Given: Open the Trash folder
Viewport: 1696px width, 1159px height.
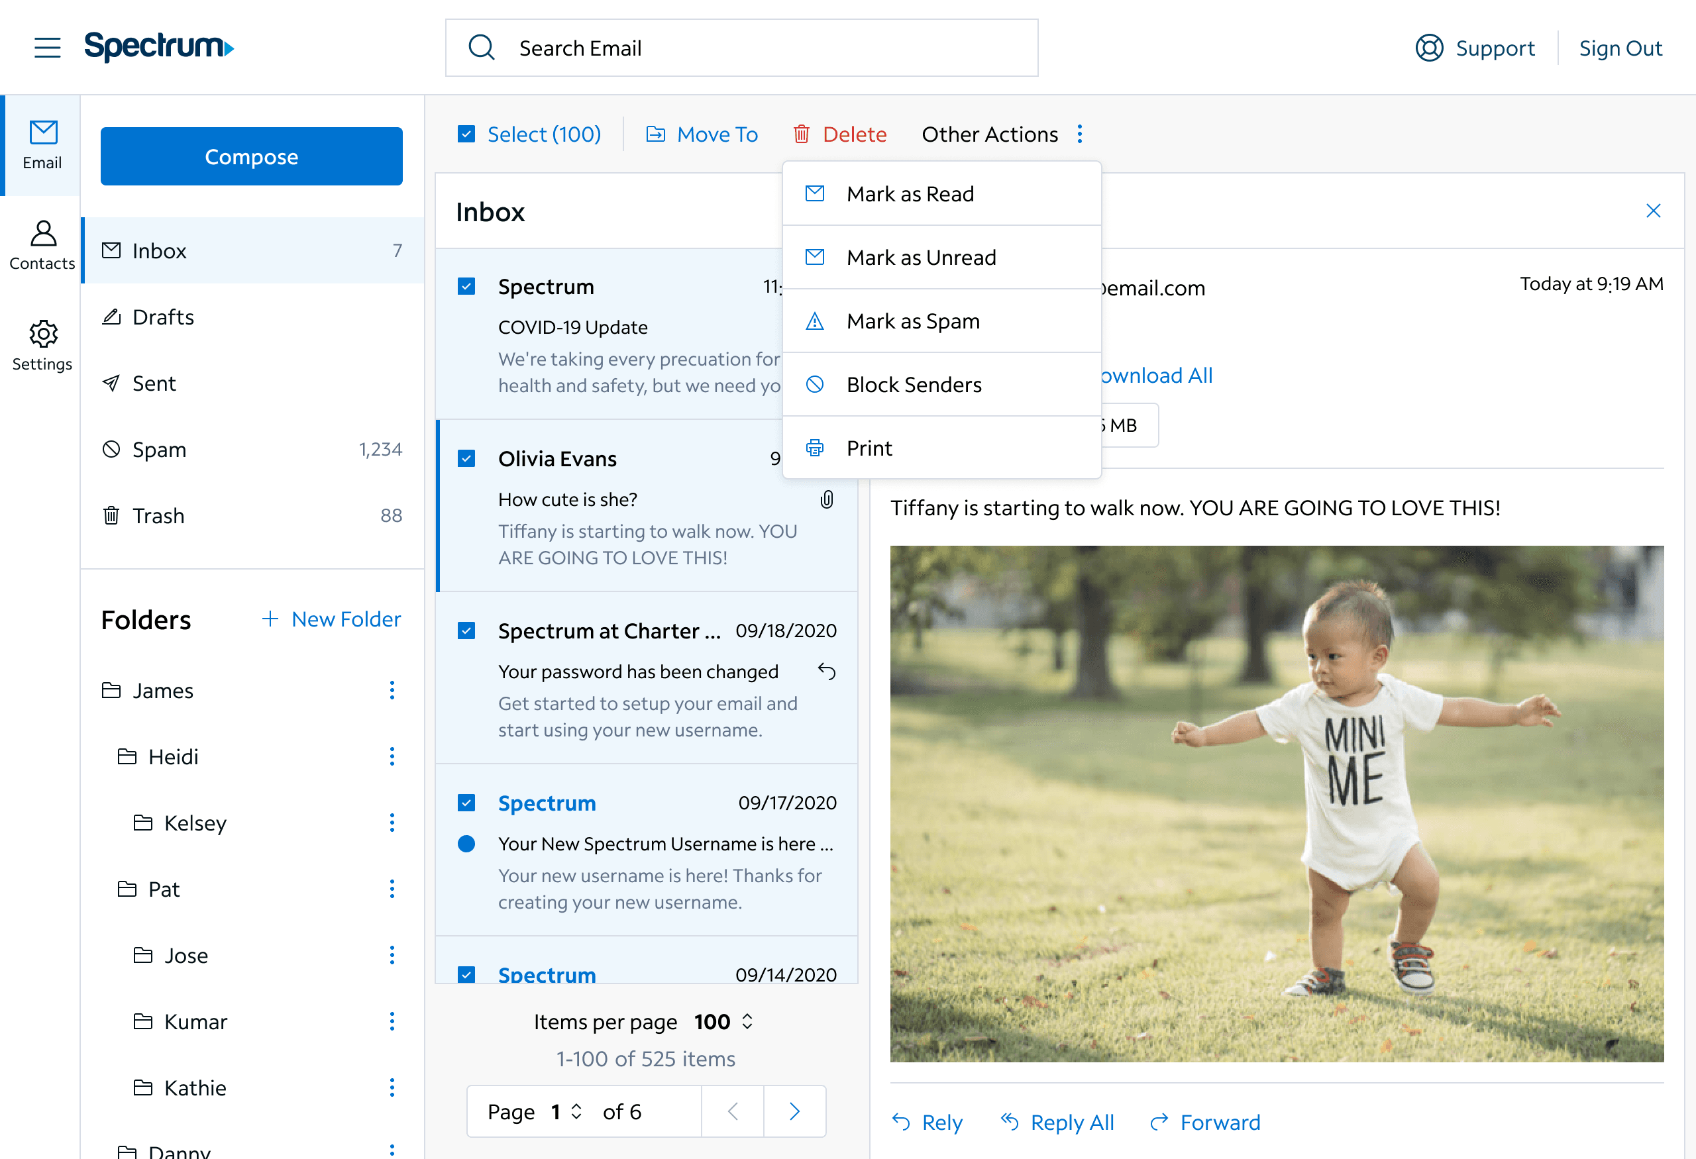Looking at the screenshot, I should coord(252,516).
